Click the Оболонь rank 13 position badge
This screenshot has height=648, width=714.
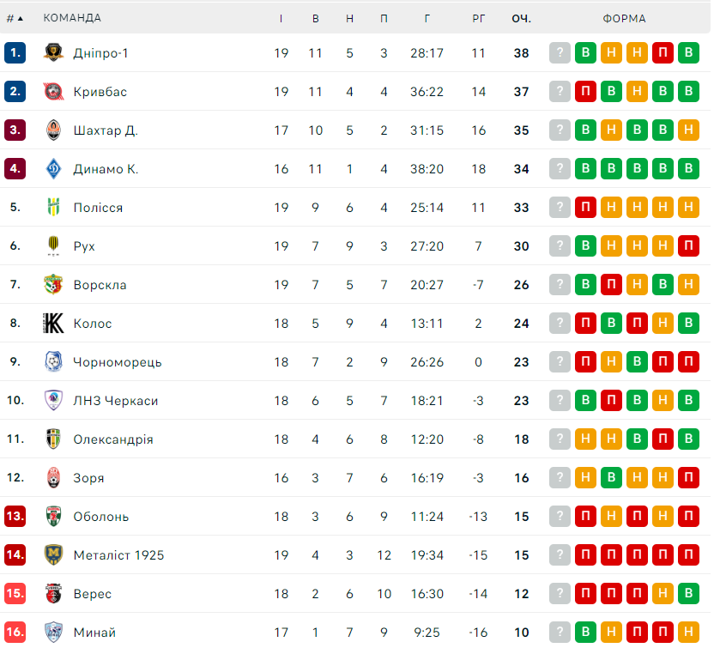[x=15, y=517]
